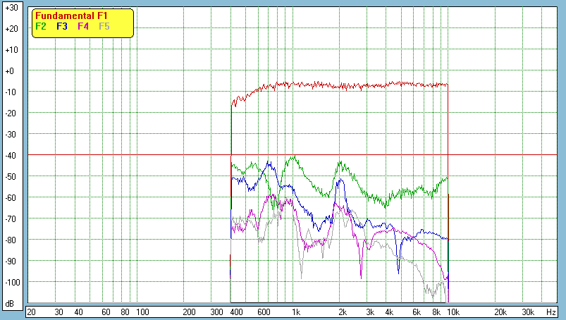The width and height of the screenshot is (566, 320).
Task: Click the Hz unit label on frequency axis
Action: (551, 312)
